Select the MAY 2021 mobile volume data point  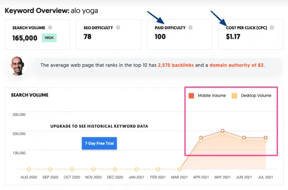(222, 131)
